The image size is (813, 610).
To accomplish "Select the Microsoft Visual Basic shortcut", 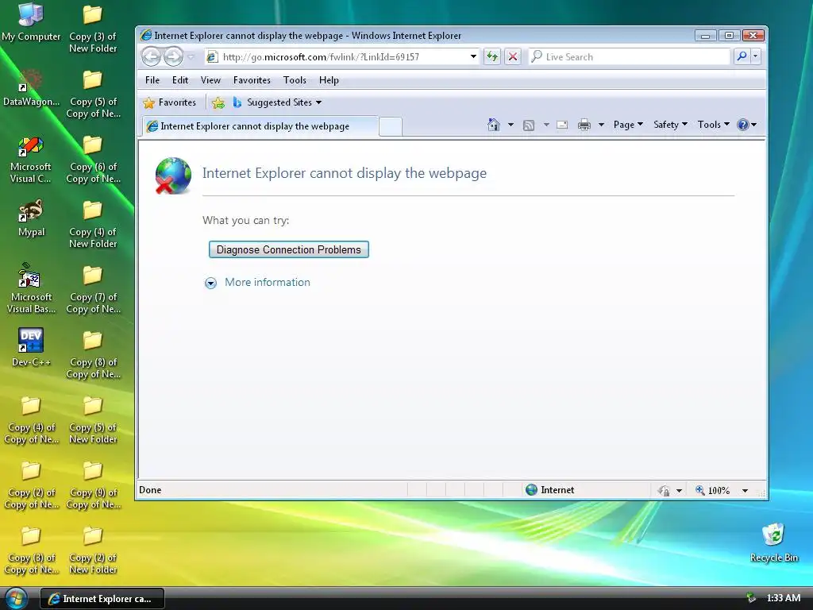I will 31,289.
